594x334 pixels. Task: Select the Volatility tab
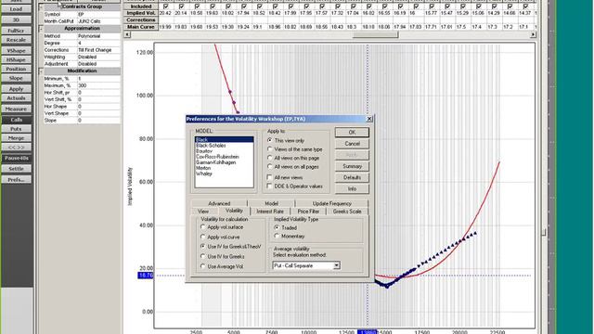(234, 211)
